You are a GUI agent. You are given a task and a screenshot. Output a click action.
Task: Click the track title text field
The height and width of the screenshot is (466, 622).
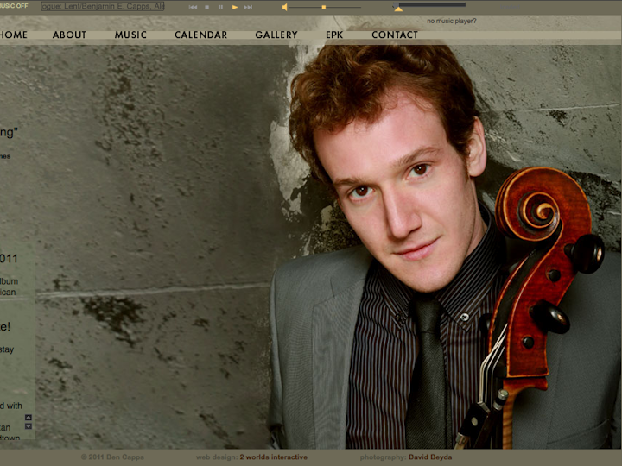tap(103, 7)
